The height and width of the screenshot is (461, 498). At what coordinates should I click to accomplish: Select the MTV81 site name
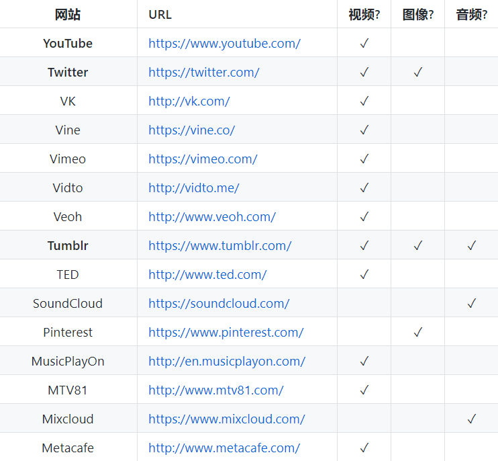point(68,390)
